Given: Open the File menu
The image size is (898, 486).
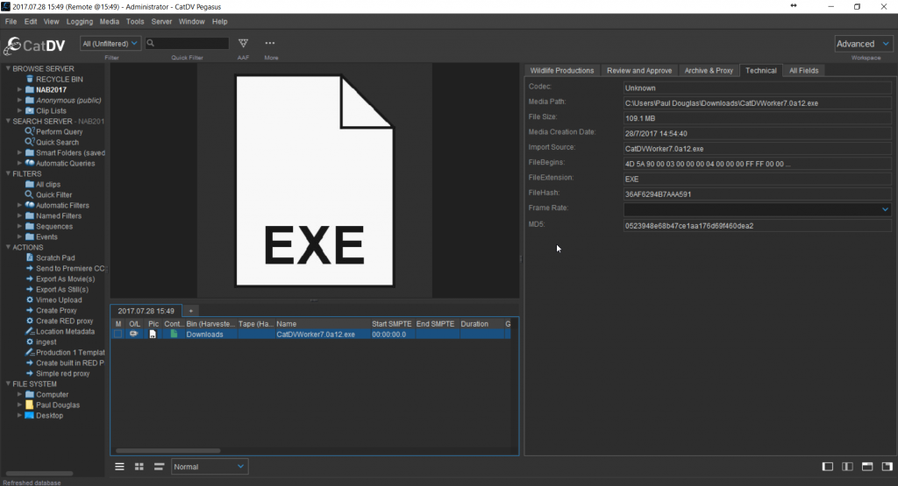Looking at the screenshot, I should (11, 22).
